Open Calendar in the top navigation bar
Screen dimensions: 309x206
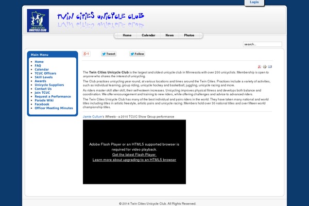pyautogui.click(x=148, y=36)
